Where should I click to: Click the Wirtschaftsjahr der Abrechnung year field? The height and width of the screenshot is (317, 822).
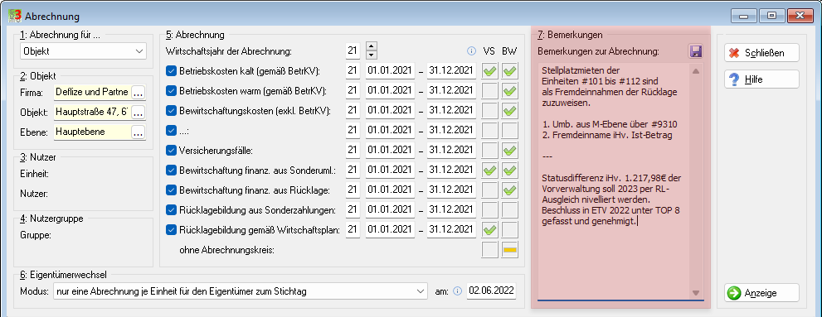[353, 51]
